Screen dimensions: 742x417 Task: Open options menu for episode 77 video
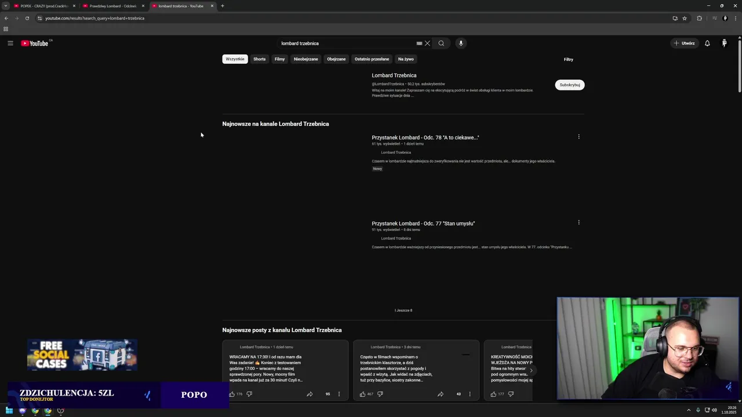pos(579,222)
